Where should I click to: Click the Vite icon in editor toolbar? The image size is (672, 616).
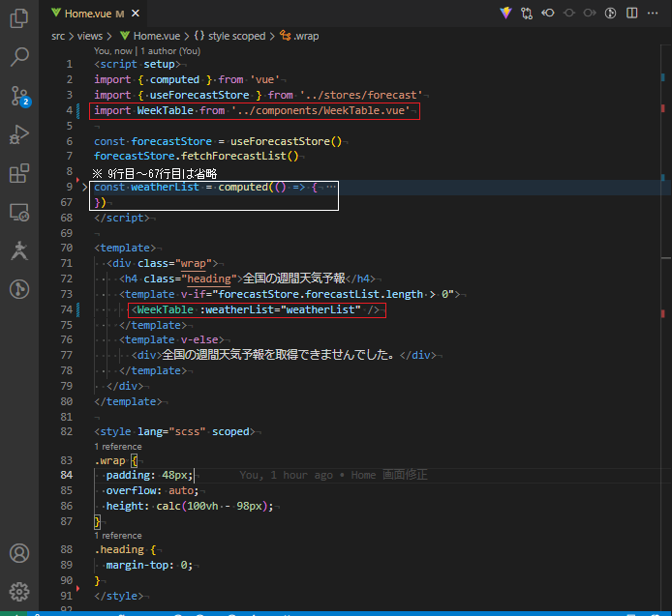click(x=505, y=14)
